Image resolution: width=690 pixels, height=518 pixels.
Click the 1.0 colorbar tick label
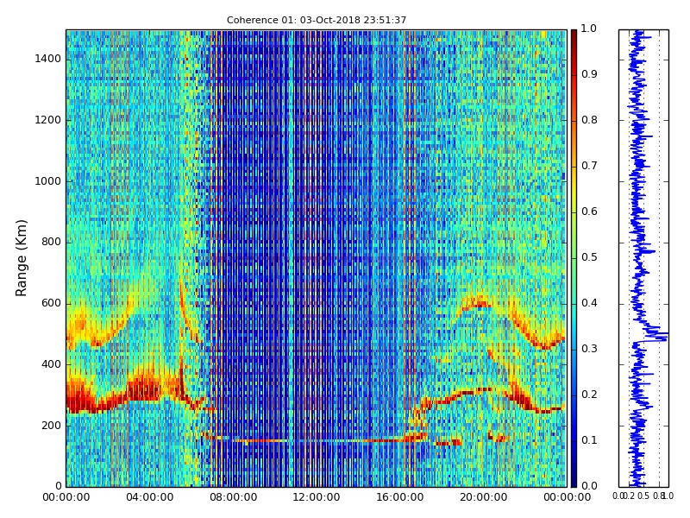tap(589, 28)
